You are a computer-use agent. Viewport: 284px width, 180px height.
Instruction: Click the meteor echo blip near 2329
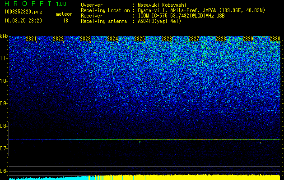tap(261, 143)
